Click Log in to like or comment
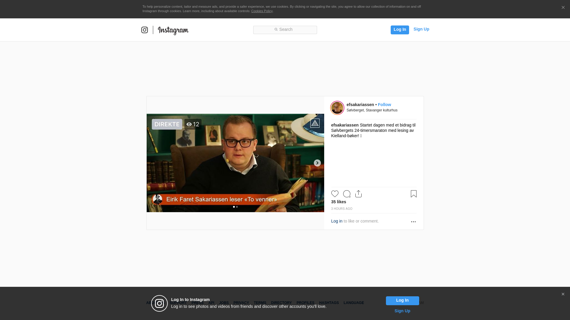 337,221
